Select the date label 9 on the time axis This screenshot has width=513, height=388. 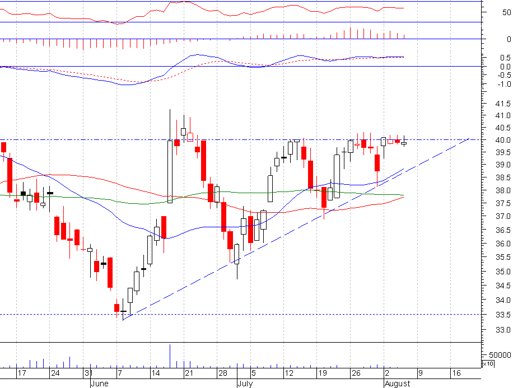[421, 373]
